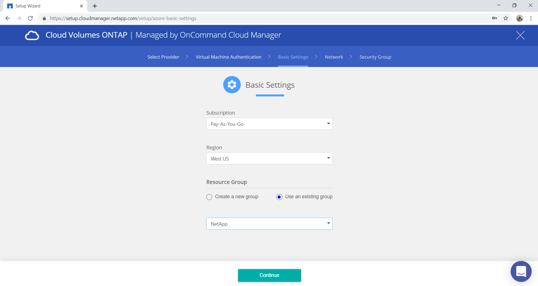
Task: Open the Subscription dropdown
Action: 269,124
